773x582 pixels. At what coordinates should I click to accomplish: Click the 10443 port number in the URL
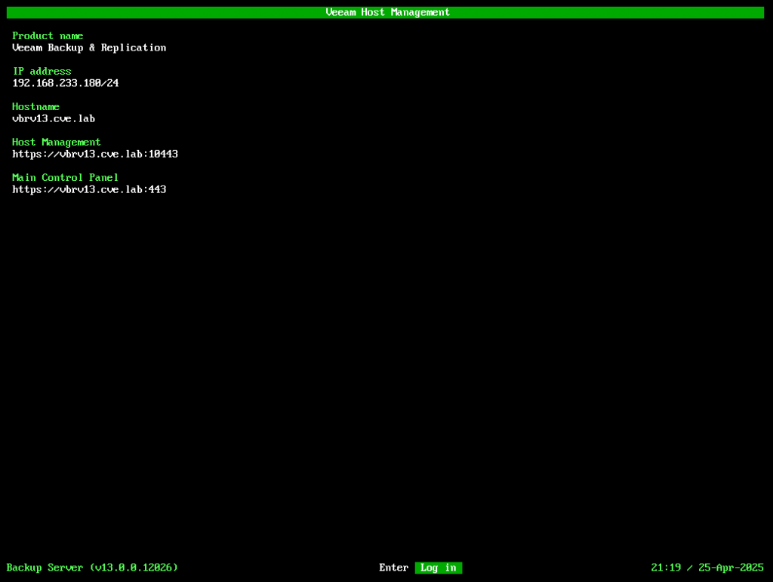pyautogui.click(x=163, y=154)
